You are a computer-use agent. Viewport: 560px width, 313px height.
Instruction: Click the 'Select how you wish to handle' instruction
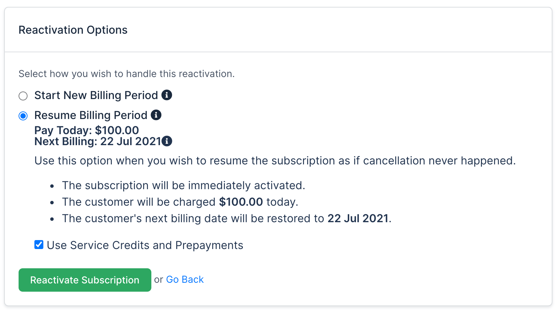[x=126, y=74]
